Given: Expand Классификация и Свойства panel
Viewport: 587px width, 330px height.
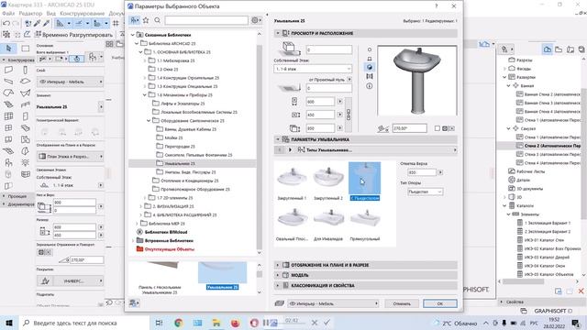Looking at the screenshot, I should click(277, 285).
